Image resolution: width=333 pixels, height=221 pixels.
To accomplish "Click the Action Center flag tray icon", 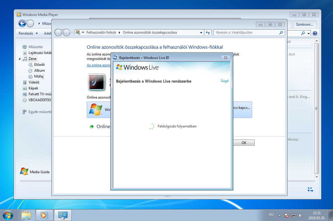I will click(x=286, y=215).
